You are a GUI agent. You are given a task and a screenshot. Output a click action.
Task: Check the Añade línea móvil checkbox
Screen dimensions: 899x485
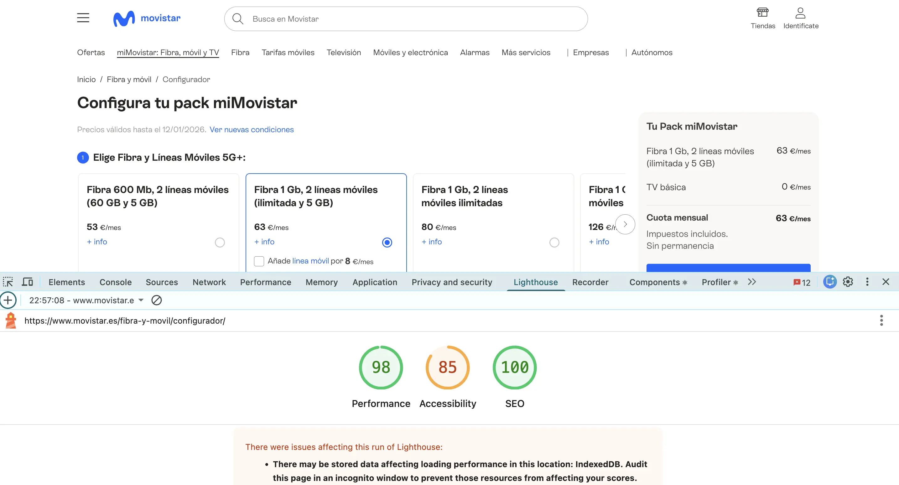(259, 261)
